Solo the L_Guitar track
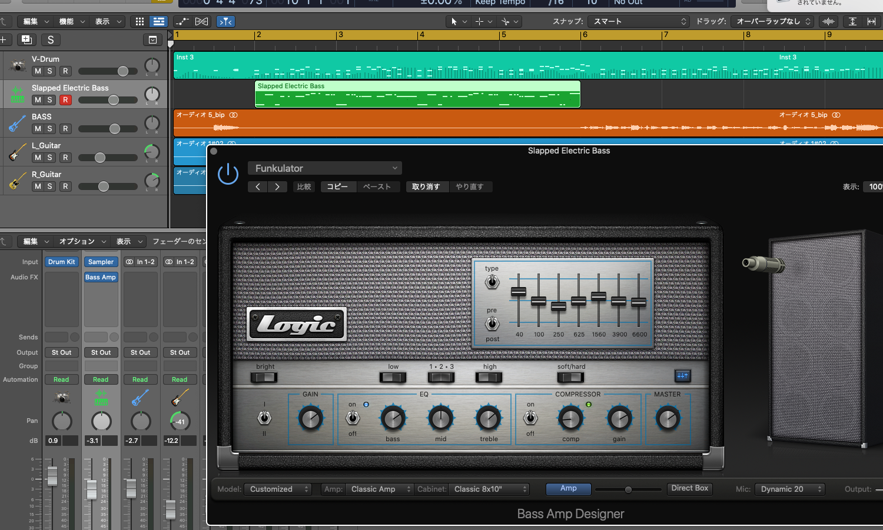The image size is (883, 530). point(50,158)
